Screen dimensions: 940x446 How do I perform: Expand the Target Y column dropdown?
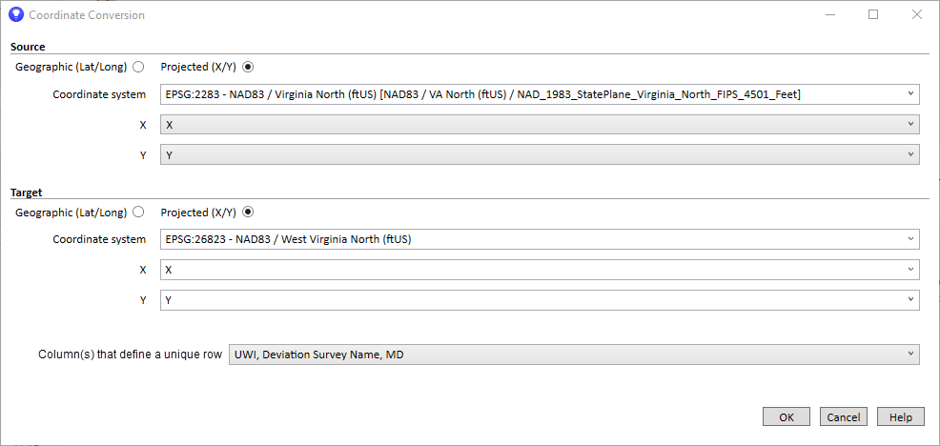coord(911,300)
